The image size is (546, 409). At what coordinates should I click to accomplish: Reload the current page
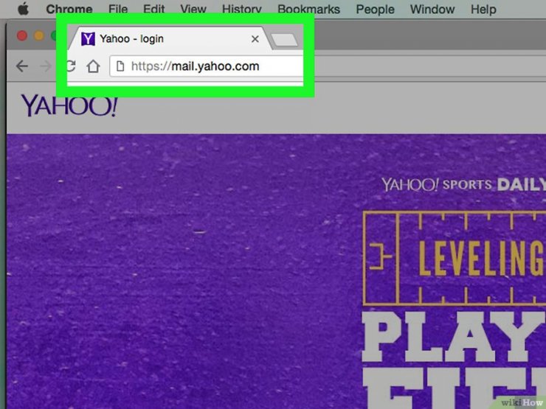[x=71, y=66]
